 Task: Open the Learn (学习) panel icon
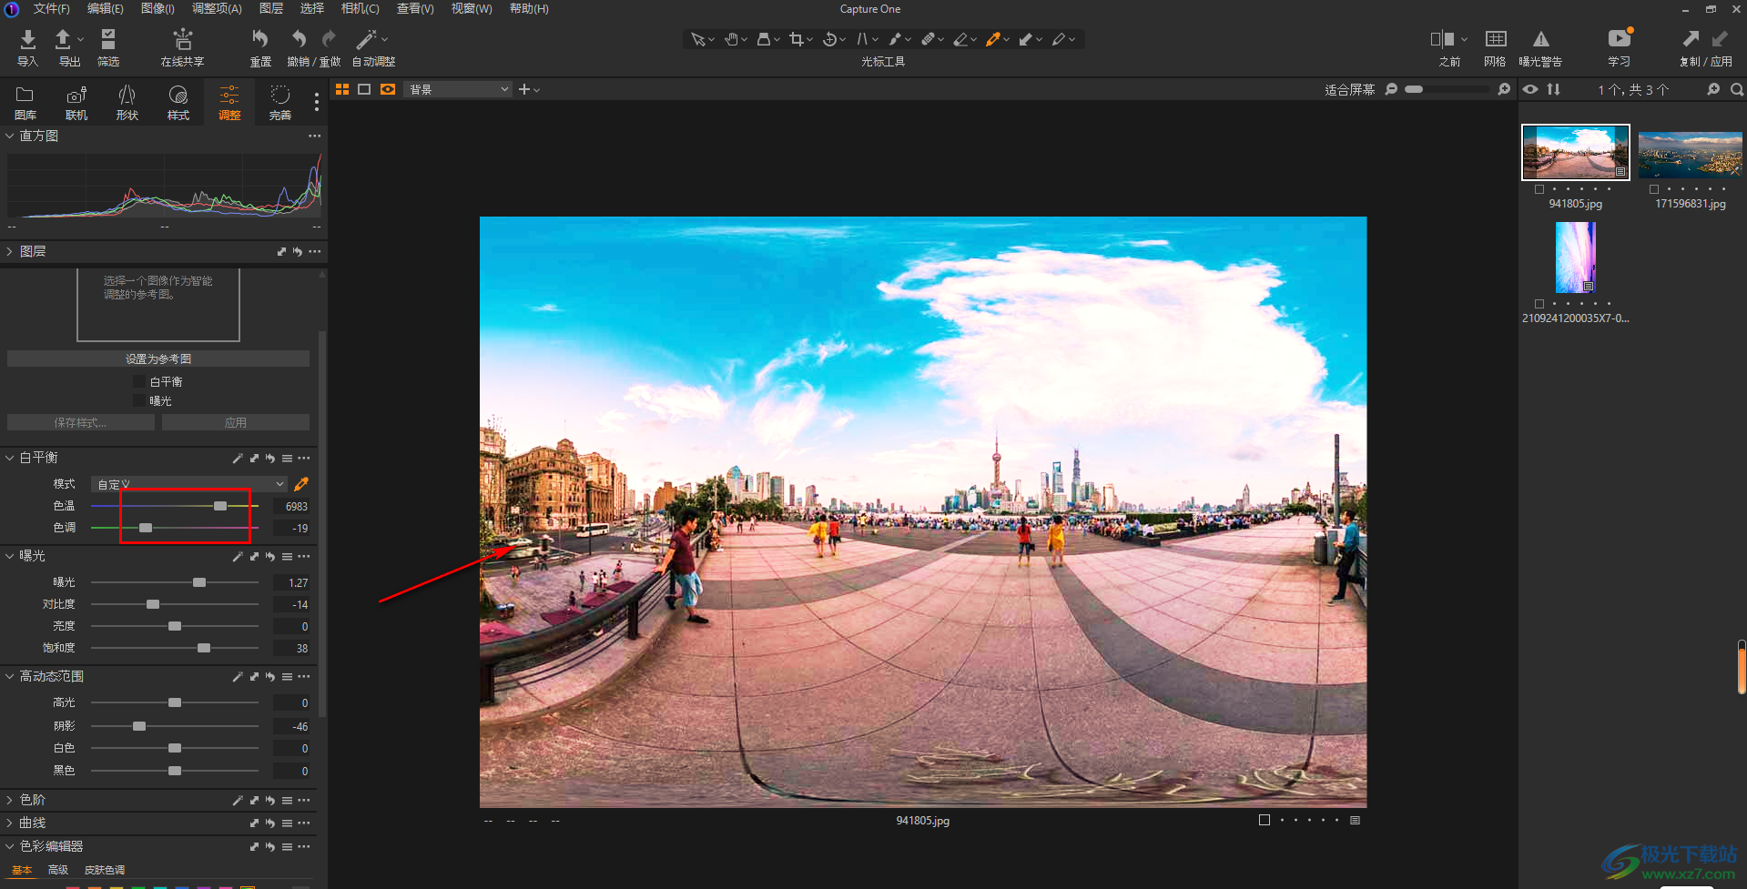pyautogui.click(x=1619, y=40)
